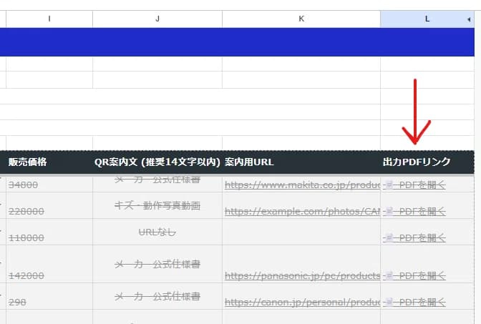The width and height of the screenshot is (481, 324).
Task: Select メーカー公式仕様書 cell in 142000 row
Action: pos(157,264)
